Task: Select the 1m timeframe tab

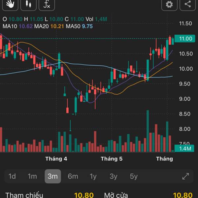Action: tap(32, 176)
